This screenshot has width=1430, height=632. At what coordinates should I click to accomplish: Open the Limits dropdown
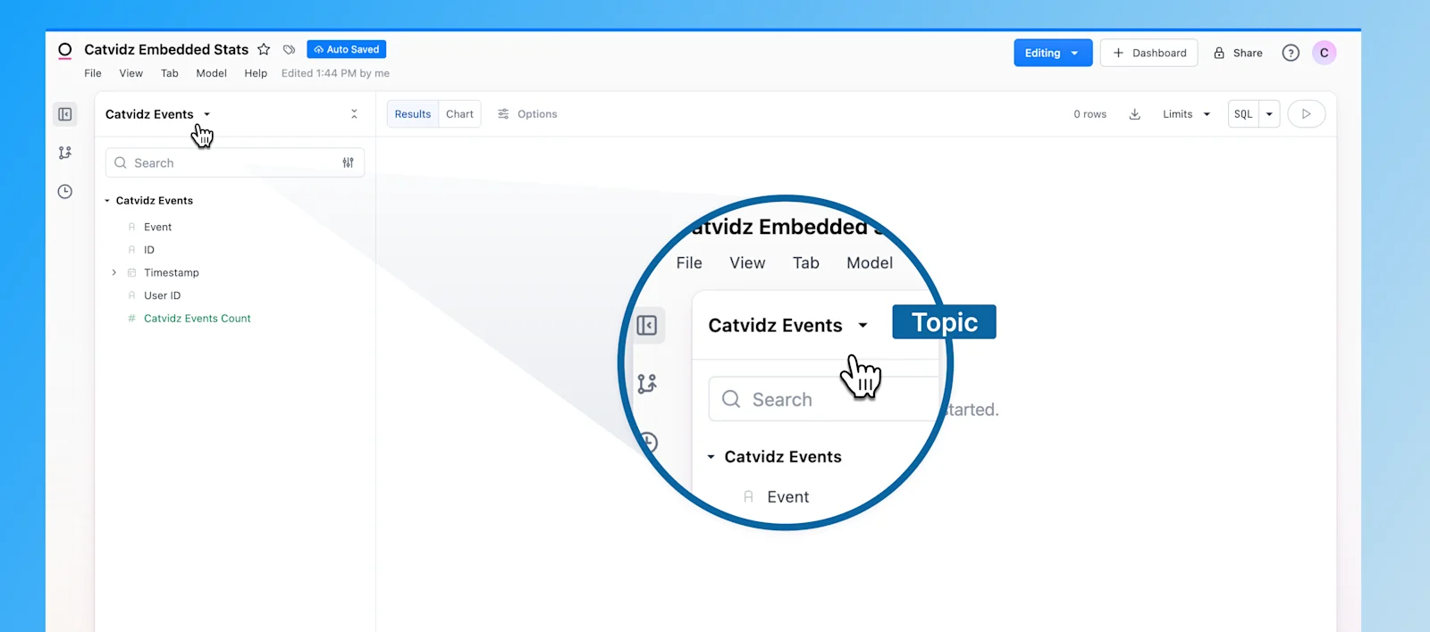pyautogui.click(x=1186, y=114)
